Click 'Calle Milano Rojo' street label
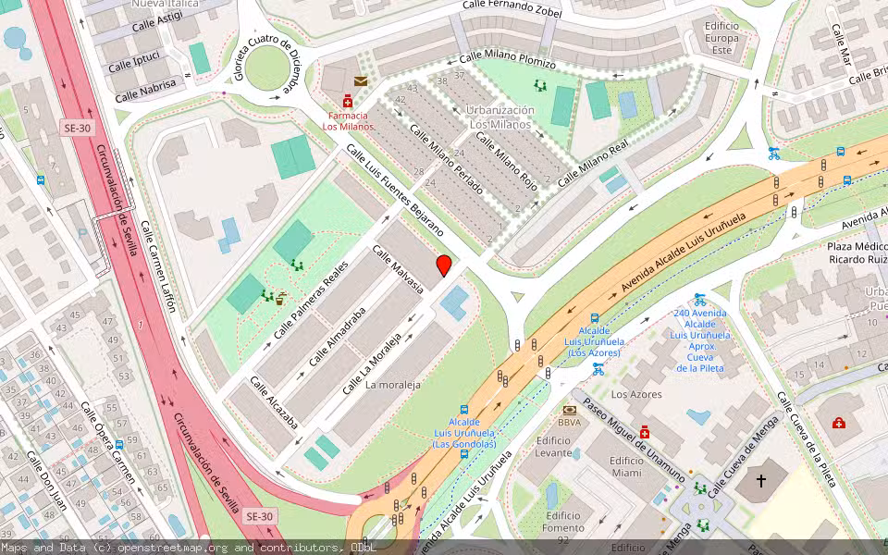888x555 pixels. 506,161
